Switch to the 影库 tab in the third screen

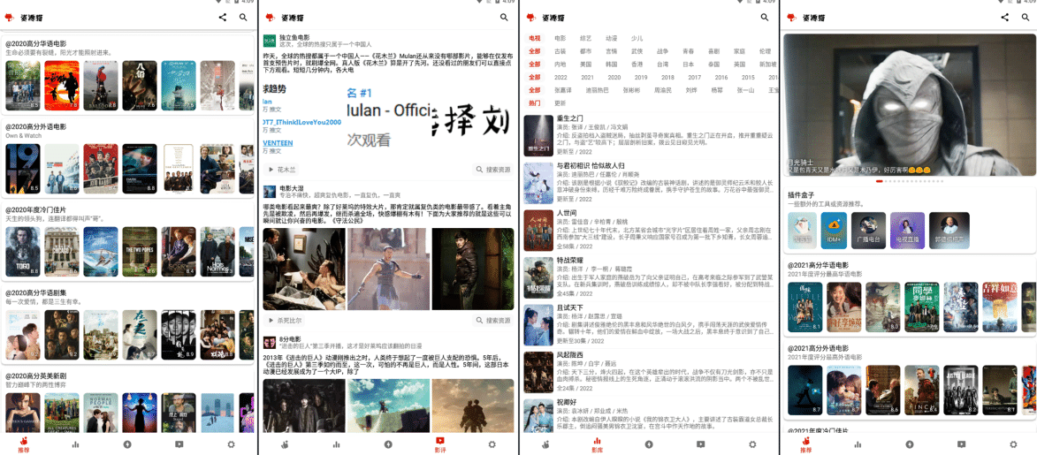pos(597,444)
